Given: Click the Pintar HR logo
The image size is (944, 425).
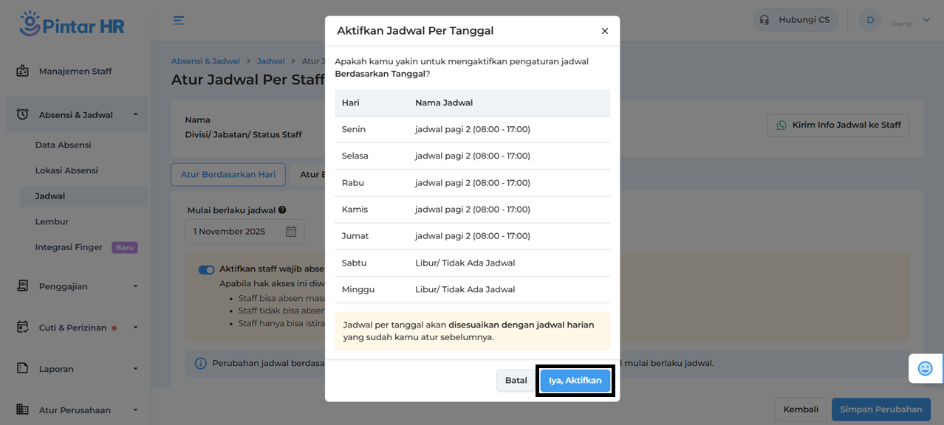Looking at the screenshot, I should [72, 24].
